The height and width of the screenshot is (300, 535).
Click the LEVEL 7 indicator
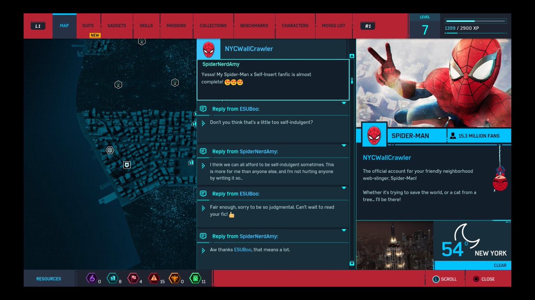click(425, 26)
